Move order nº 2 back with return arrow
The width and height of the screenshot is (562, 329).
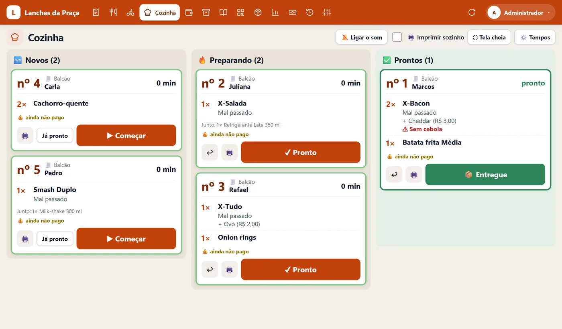[x=210, y=152]
